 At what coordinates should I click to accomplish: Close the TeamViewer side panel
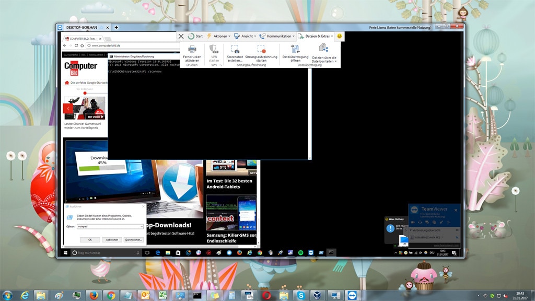point(456,210)
